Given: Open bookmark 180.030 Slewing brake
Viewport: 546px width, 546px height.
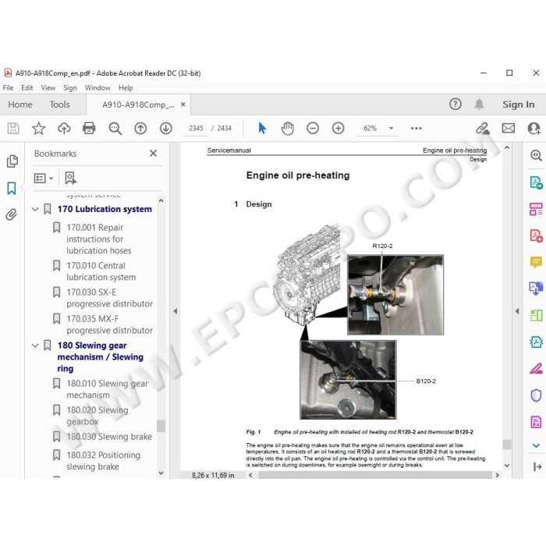Looking at the screenshot, I should click(109, 437).
